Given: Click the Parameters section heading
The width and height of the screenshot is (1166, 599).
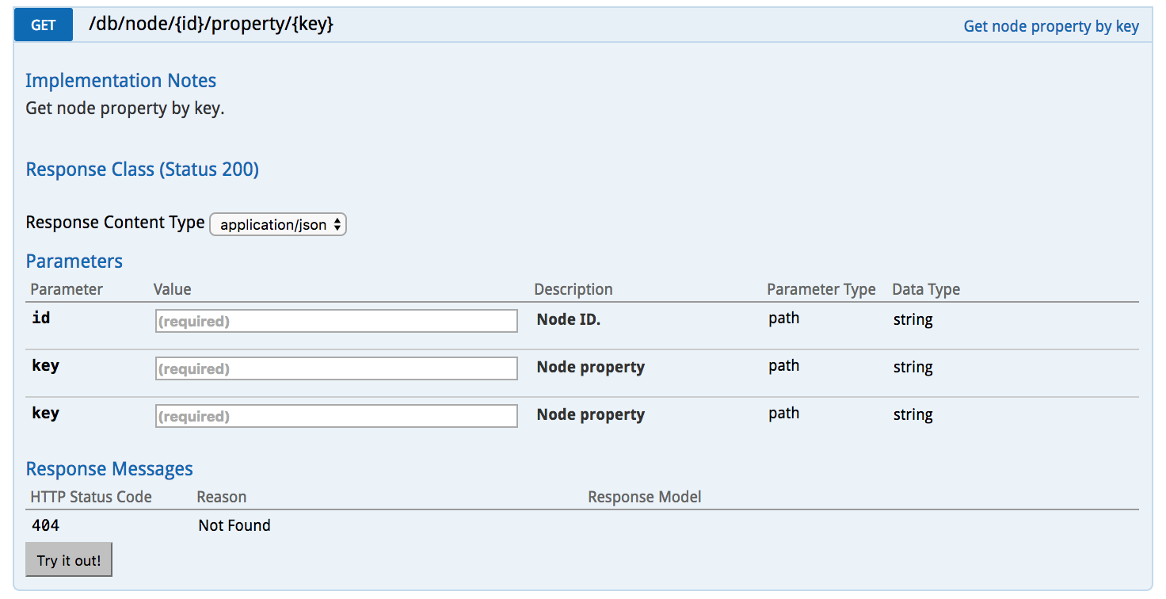Looking at the screenshot, I should (x=74, y=261).
